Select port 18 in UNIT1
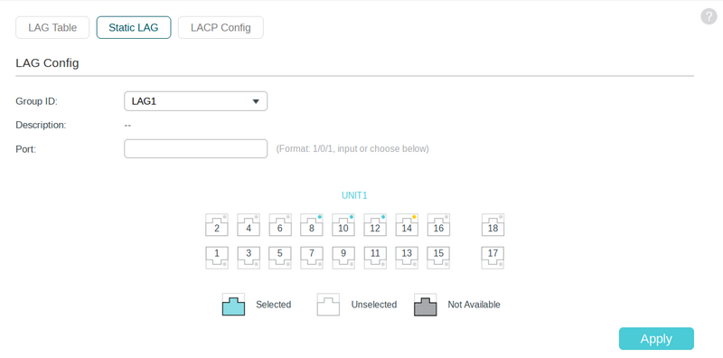This screenshot has width=723, height=358. [493, 225]
